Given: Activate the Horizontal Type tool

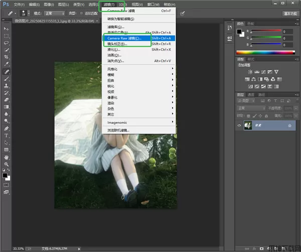Looking at the screenshot, I should click(x=7, y=135).
